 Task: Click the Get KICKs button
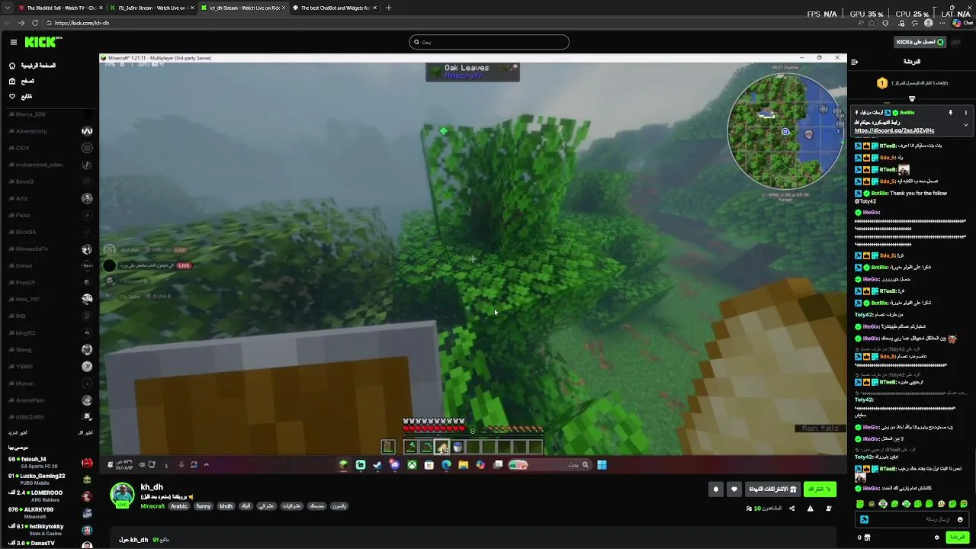click(920, 42)
